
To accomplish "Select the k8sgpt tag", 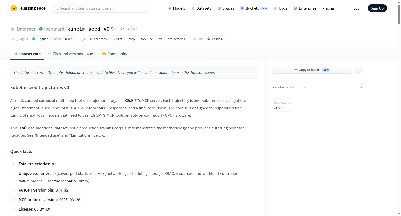I will 117,39.
